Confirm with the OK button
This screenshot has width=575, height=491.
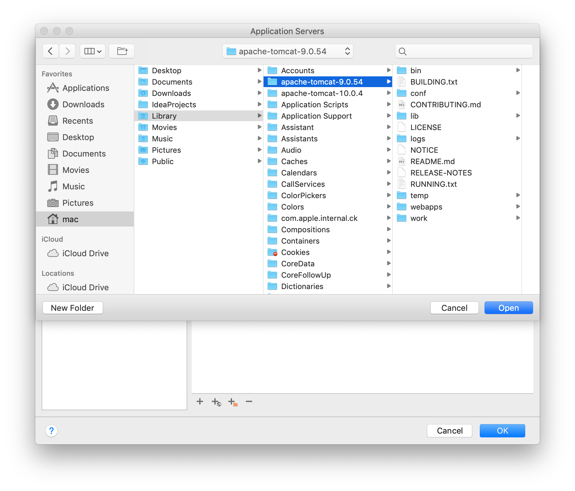[502, 431]
